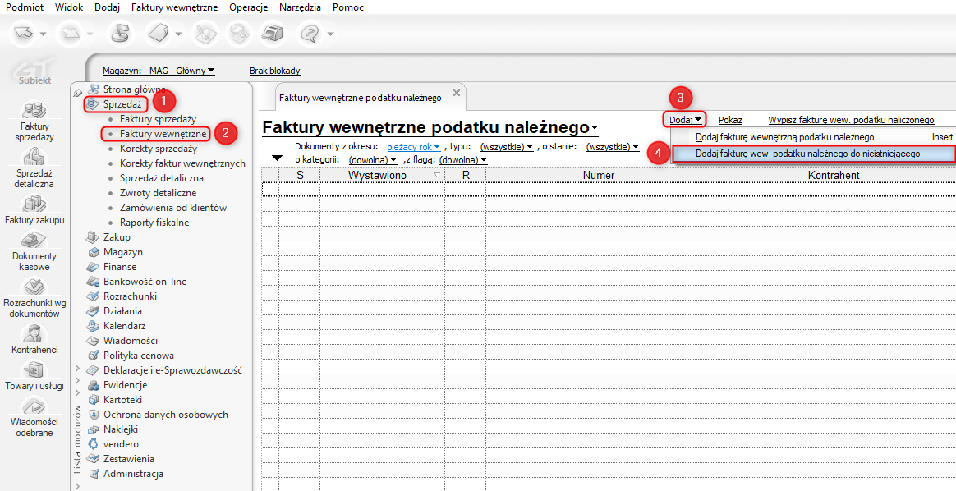Open dropdown arrow beside new document icon
The width and height of the screenshot is (956, 491).
[x=178, y=34]
